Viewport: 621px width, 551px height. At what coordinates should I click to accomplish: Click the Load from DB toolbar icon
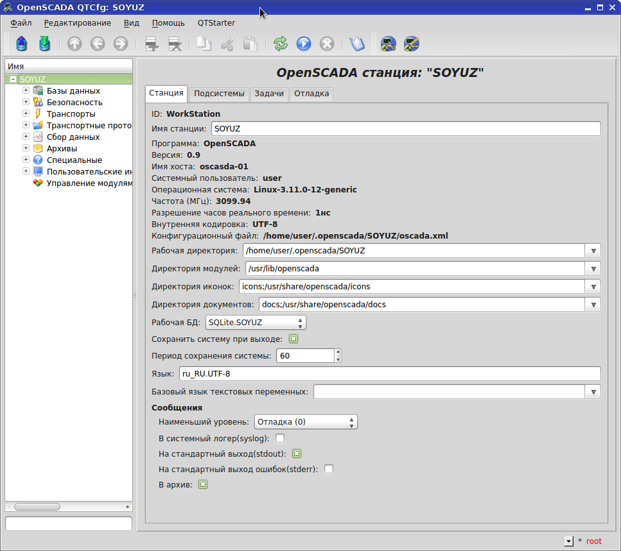tap(21, 44)
